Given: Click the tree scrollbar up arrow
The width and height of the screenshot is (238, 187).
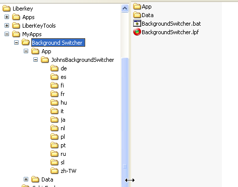Looking at the screenshot, I should 125,8.
